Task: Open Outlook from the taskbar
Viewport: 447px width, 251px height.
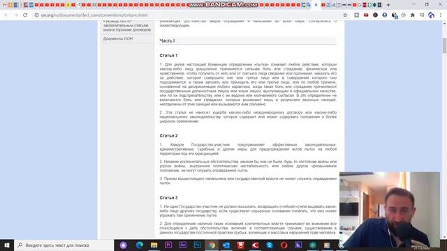Action: (226, 245)
